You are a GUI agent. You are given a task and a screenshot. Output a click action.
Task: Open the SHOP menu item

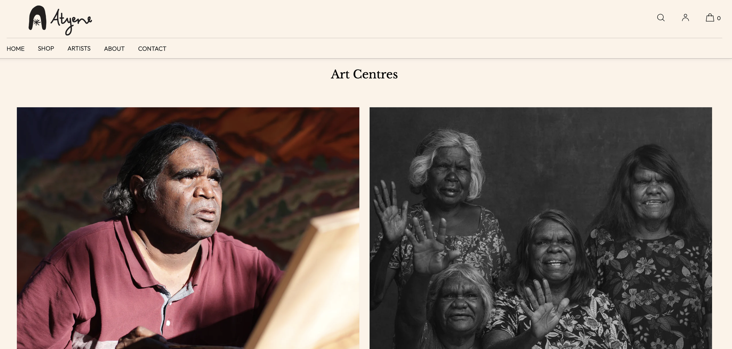46,48
